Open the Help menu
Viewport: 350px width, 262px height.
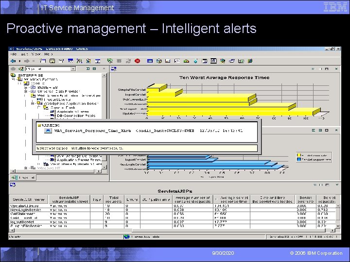tap(49, 54)
